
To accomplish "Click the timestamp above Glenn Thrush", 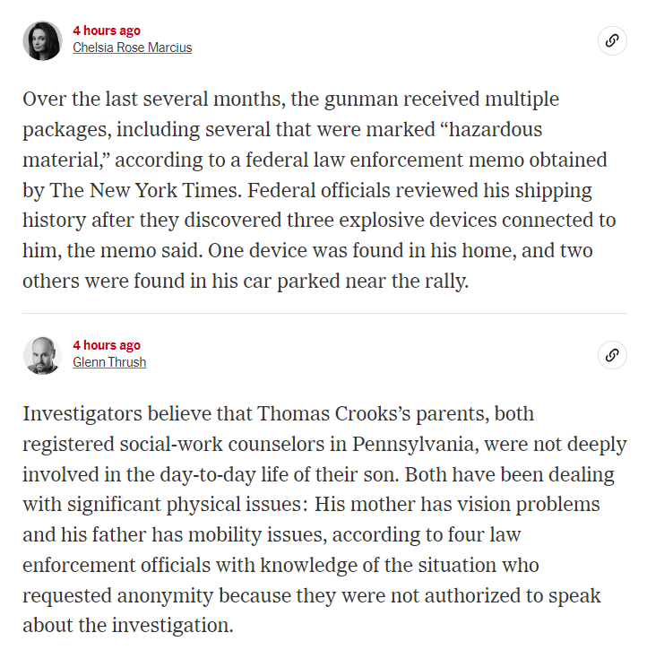I will 106,345.
